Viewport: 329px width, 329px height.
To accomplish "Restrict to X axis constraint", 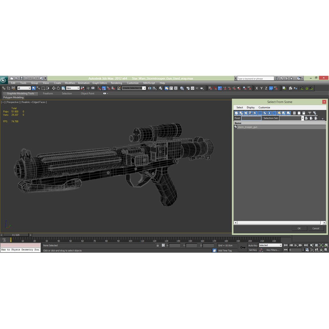I will [256, 88].
